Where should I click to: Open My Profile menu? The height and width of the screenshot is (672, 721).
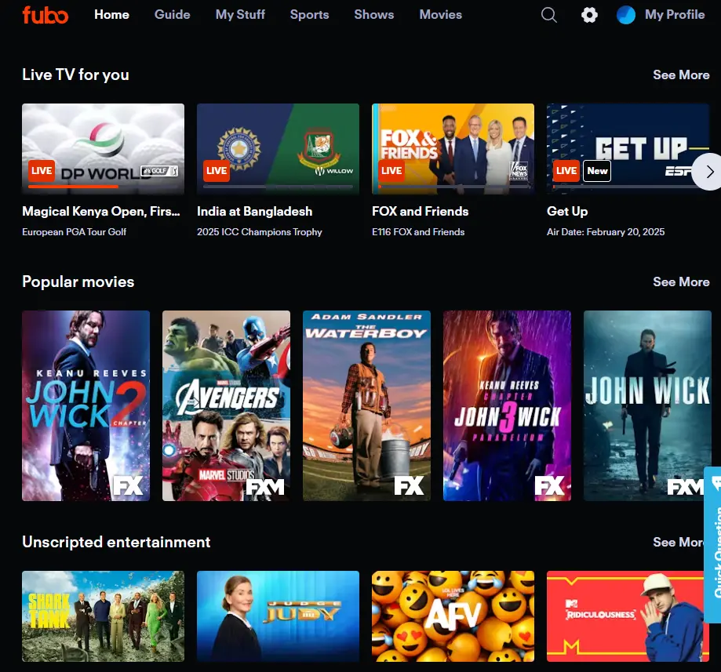point(675,15)
